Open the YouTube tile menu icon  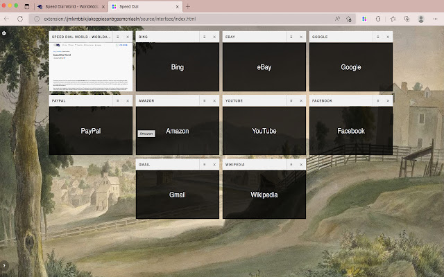tap(291, 101)
